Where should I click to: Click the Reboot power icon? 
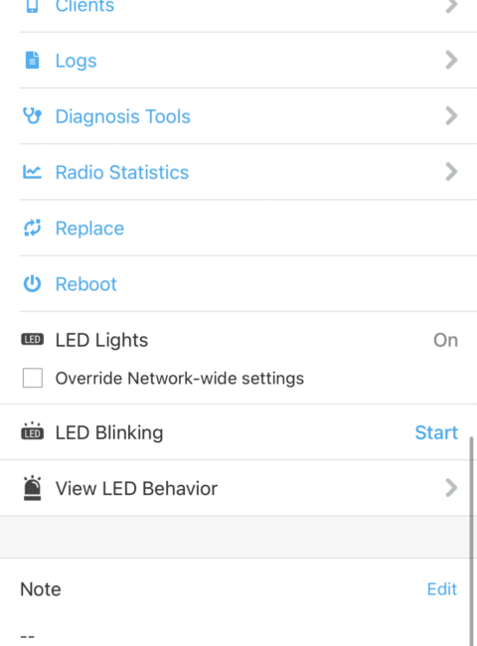coord(32,284)
